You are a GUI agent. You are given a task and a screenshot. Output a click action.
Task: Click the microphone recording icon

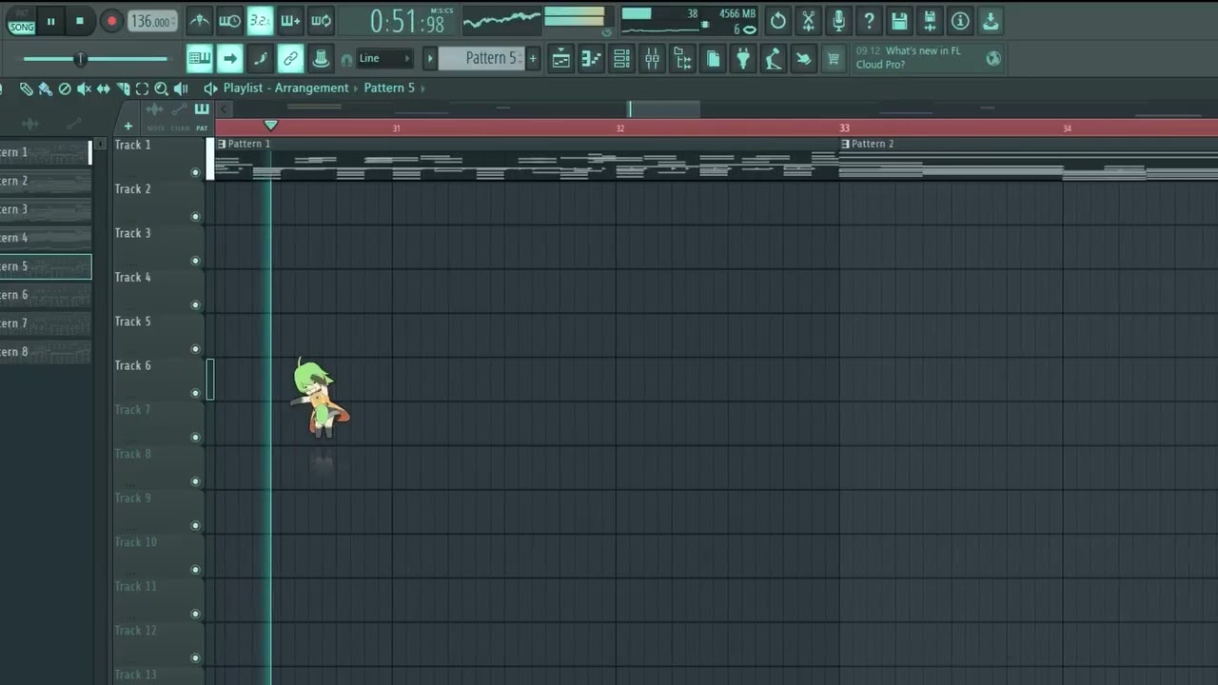coord(838,20)
